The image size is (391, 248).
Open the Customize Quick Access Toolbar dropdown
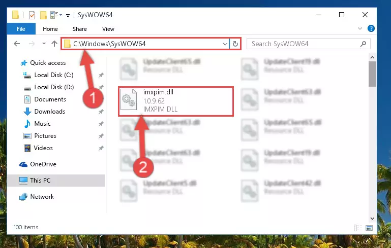point(68,15)
